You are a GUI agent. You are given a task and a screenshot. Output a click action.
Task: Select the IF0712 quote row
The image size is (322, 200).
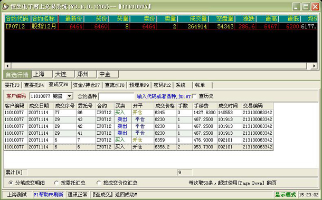pos(161,26)
